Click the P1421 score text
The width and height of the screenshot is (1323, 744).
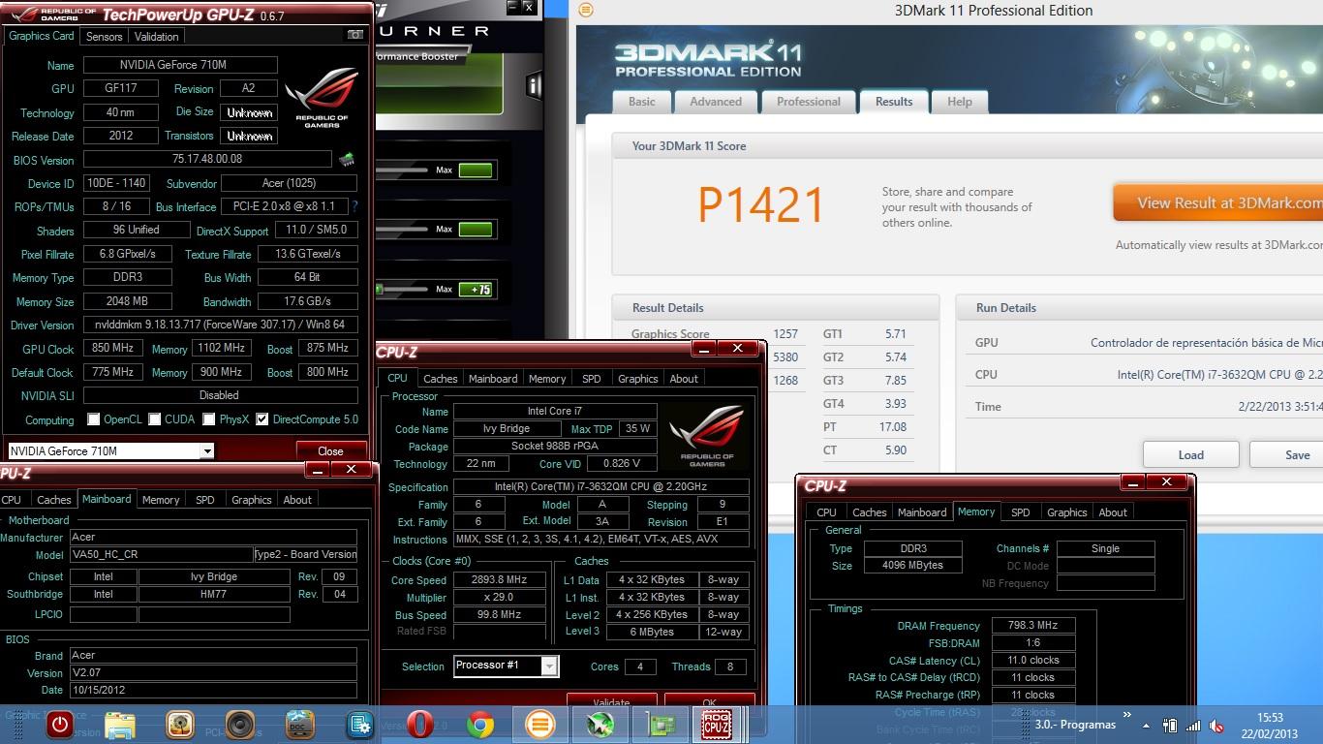coord(761,204)
